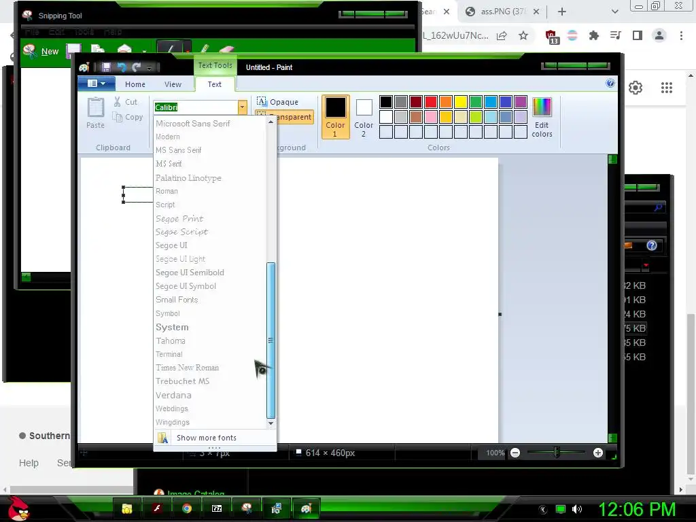Click the Angry Birds start button
696x522 pixels.
pyautogui.click(x=18, y=508)
